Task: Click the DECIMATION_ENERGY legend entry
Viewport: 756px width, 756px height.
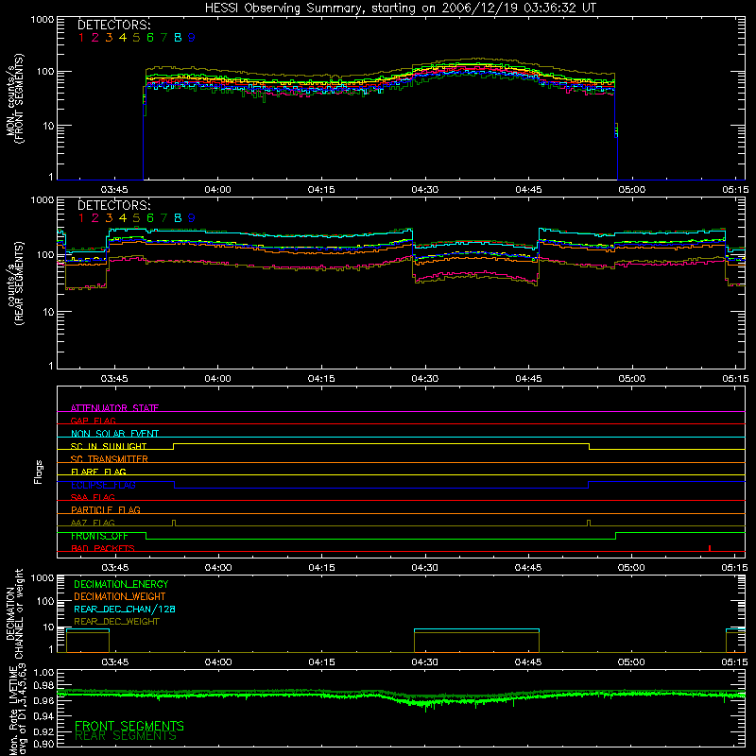Action: (x=121, y=584)
